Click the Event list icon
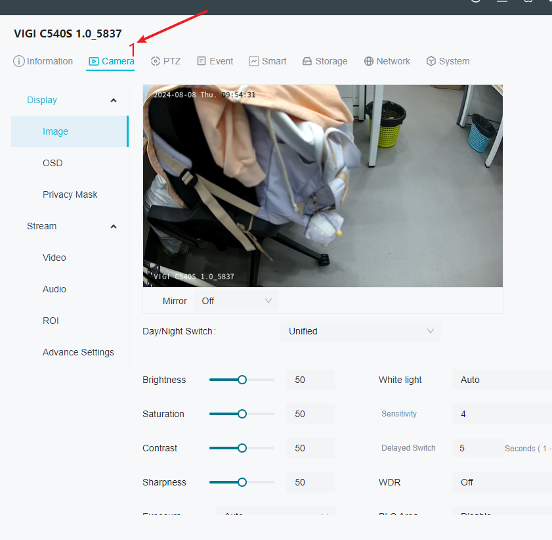The image size is (552, 540). (x=202, y=61)
